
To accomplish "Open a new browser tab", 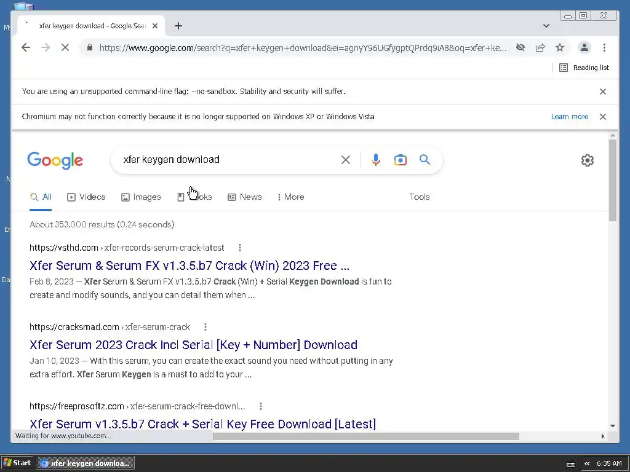I will pyautogui.click(x=178, y=26).
